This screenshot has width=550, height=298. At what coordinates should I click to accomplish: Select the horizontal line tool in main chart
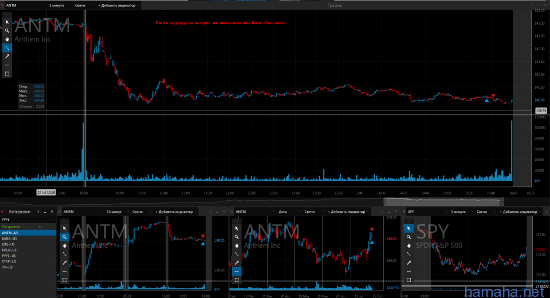click(7, 65)
